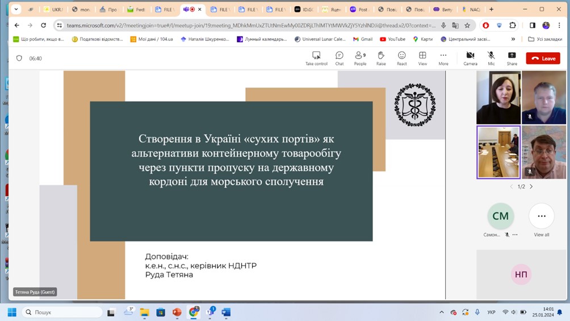
Task: Open the meeting Chat panel
Action: 339,58
